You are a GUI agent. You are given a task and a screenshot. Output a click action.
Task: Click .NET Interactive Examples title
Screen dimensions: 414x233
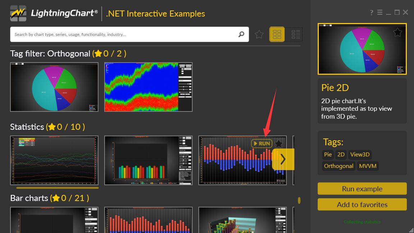(x=155, y=14)
